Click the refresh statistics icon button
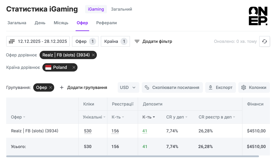Screen dimensions: 277x164 264,42
